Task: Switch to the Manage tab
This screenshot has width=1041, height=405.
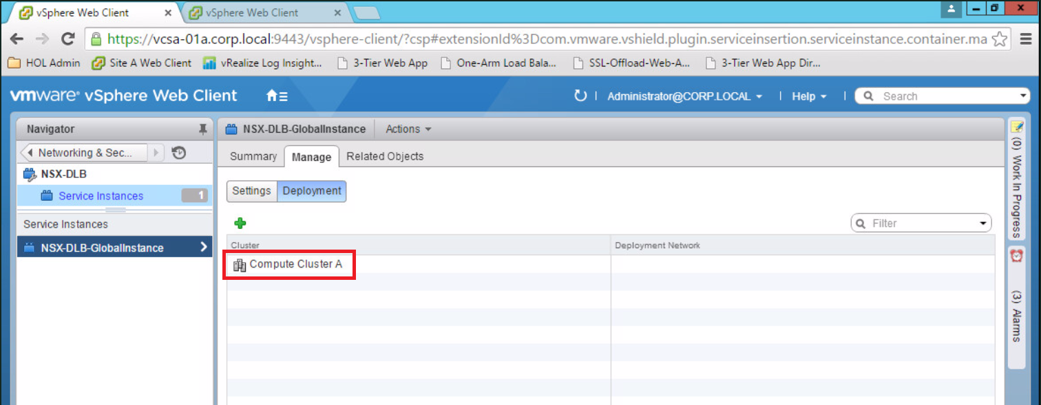Action: (x=311, y=157)
